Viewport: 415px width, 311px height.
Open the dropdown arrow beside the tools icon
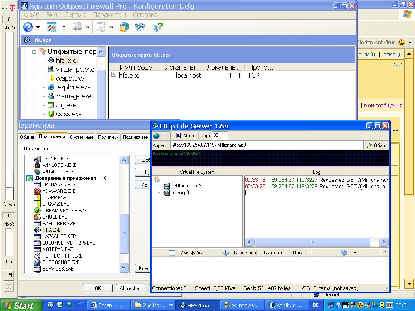tap(64, 27)
